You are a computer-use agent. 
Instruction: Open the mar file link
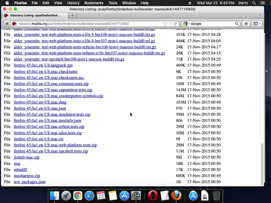coord(17,163)
